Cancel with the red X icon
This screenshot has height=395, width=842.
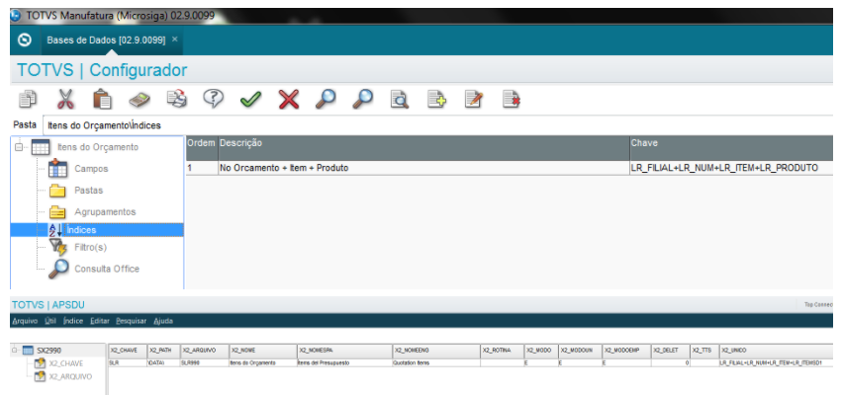coord(288,99)
